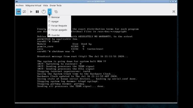The height and width of the screenshot is (108, 193).
Task: Show the graphical console view
Action: (x=18, y=12)
